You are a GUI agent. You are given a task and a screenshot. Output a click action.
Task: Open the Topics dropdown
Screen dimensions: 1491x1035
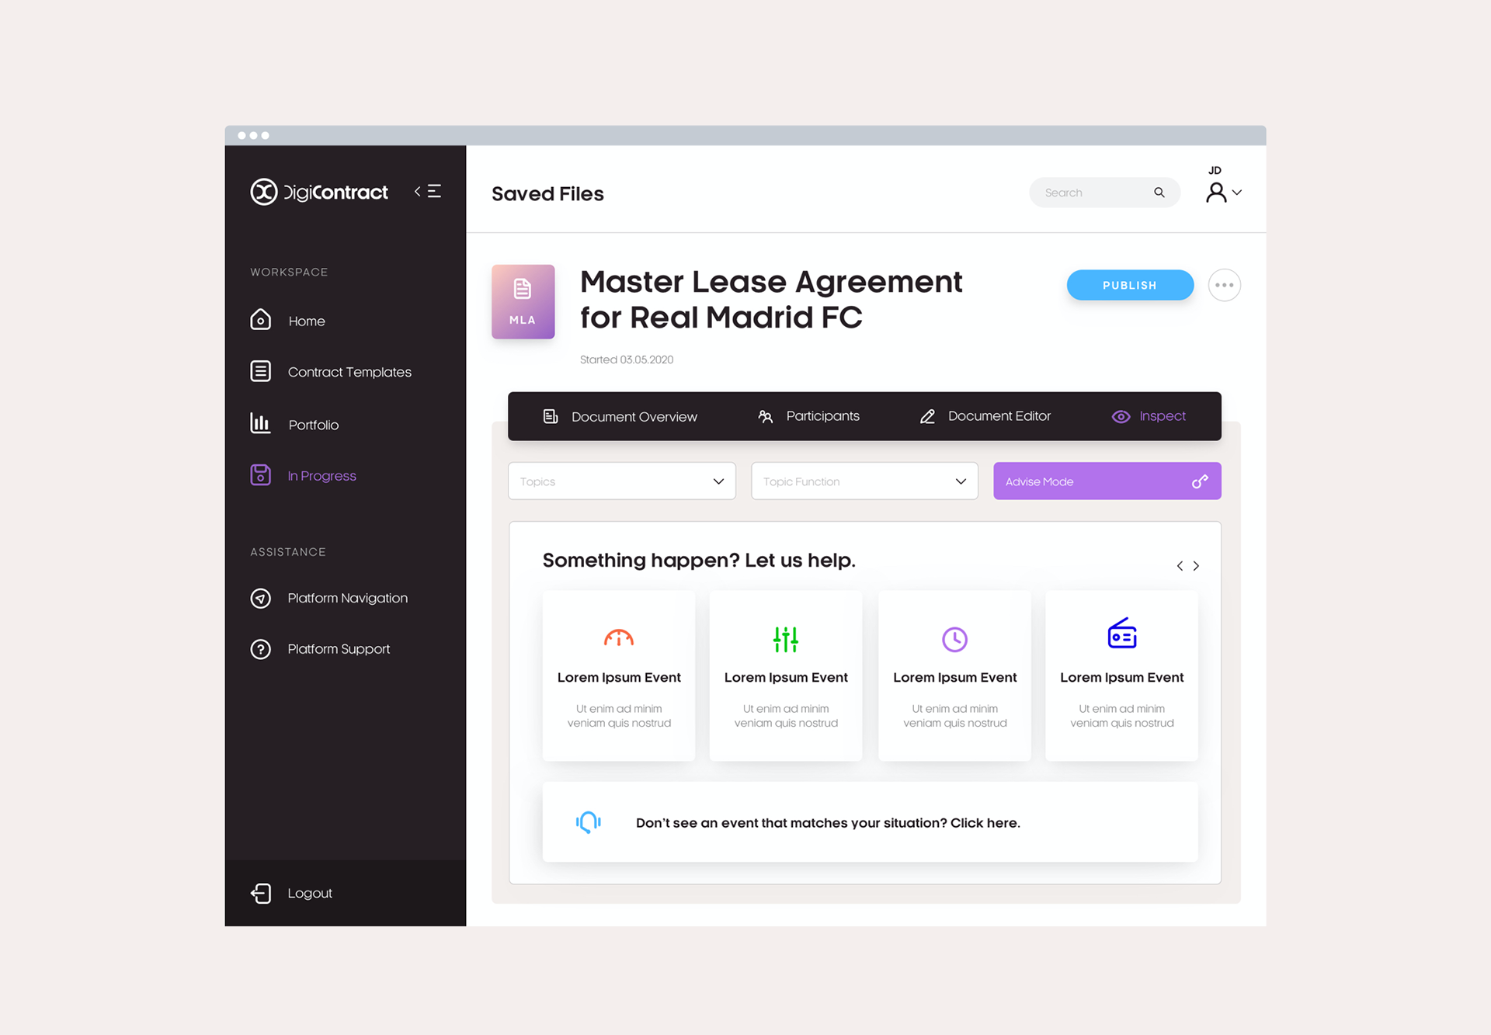(621, 481)
